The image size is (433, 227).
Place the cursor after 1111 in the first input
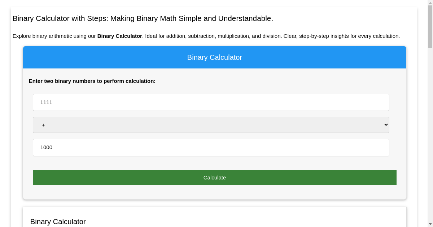coord(53,102)
